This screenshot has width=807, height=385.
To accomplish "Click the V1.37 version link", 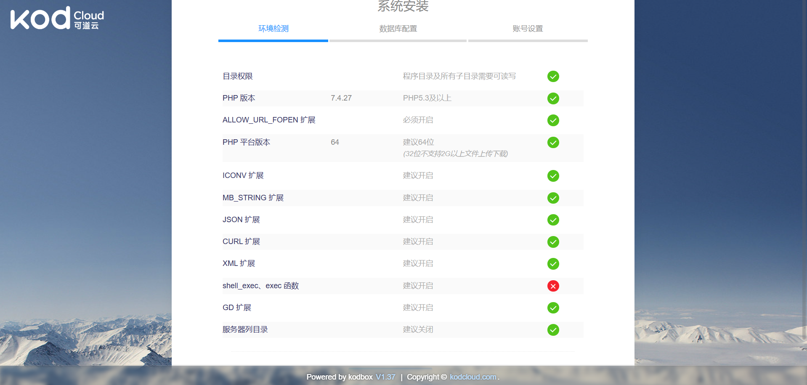I will tap(385, 377).
